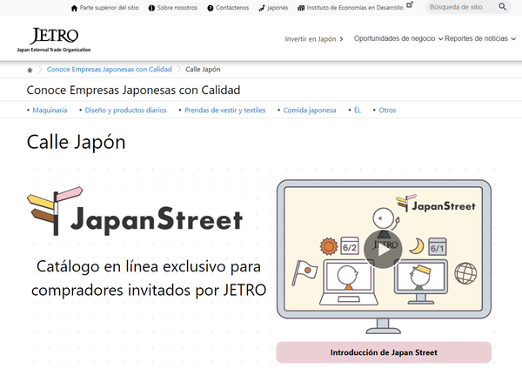Select the Comida japonesa category
This screenshot has height=375, width=522.
click(x=310, y=110)
